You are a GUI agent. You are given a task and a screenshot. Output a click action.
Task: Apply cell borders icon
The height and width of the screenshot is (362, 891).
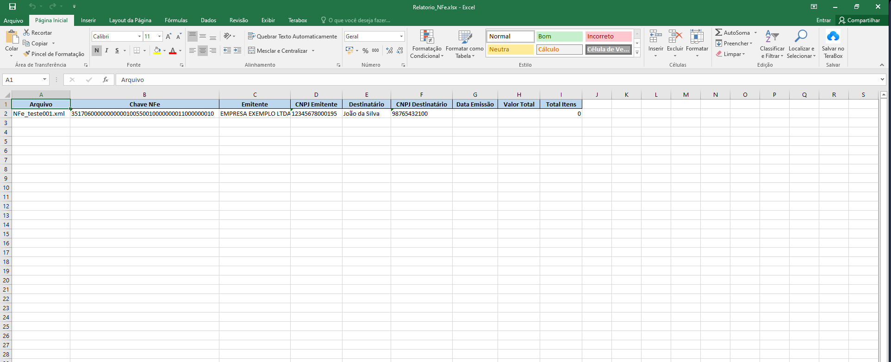[137, 50]
